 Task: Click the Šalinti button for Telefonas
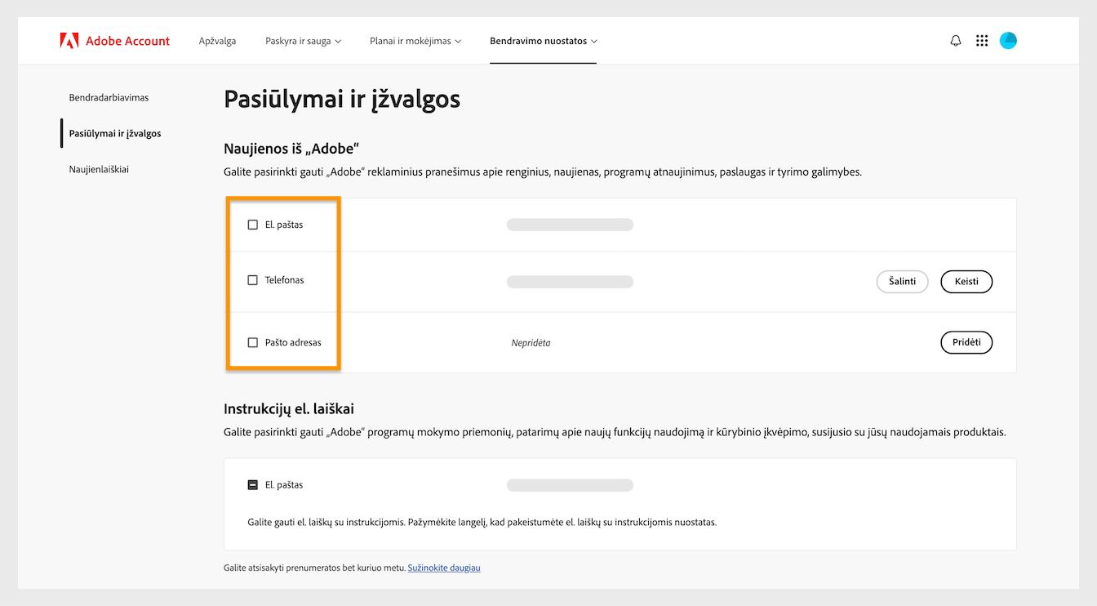click(902, 281)
